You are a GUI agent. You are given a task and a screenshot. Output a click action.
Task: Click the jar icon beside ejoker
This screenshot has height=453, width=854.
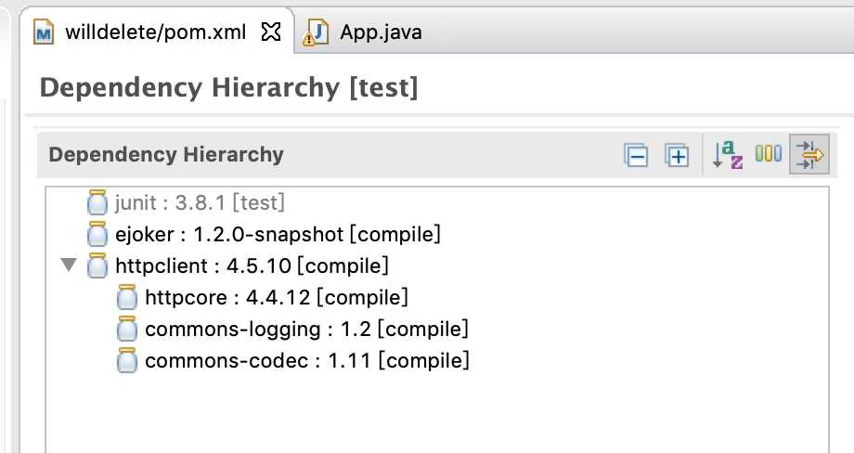tap(97, 234)
